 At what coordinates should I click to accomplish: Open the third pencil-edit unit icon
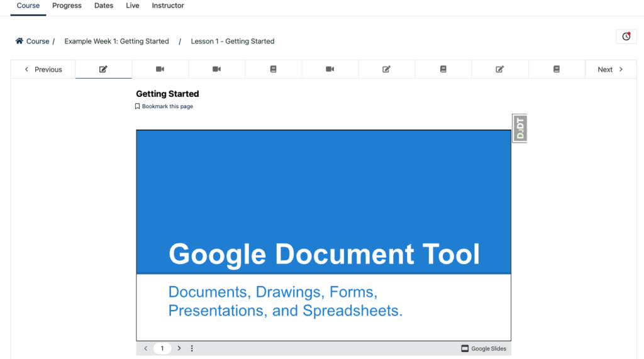point(500,69)
